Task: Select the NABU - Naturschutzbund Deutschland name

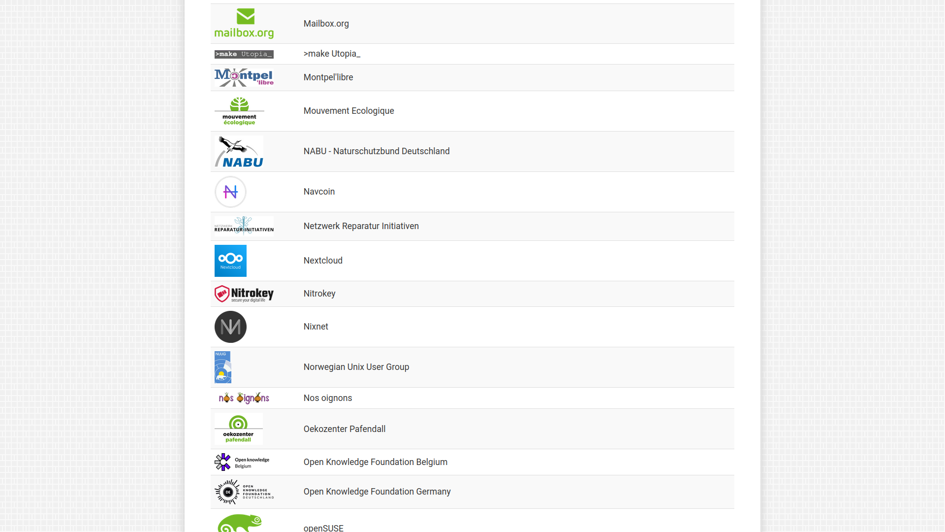Action: pos(377,151)
